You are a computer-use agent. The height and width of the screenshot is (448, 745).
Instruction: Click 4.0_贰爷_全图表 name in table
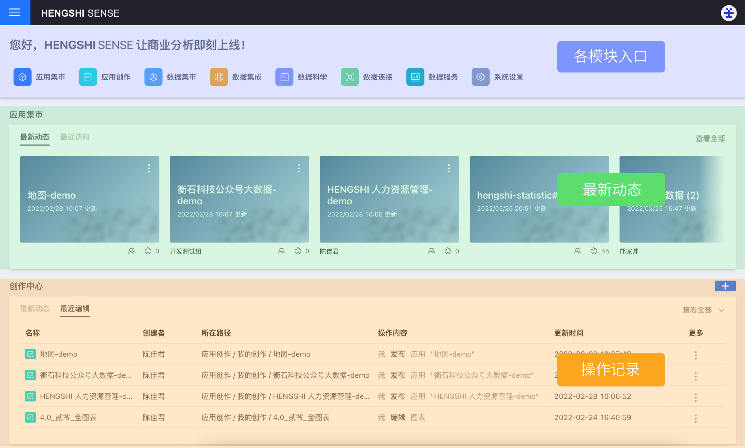68,417
